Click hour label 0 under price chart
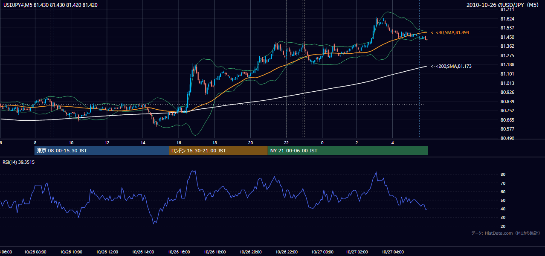 coord(322,143)
